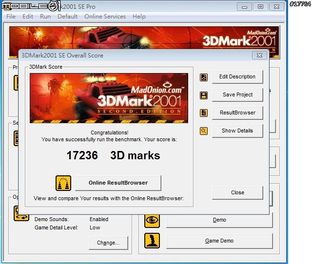Click the 17236 score value
312x264 pixels.
82,155
